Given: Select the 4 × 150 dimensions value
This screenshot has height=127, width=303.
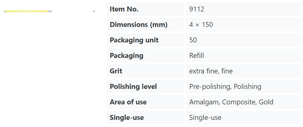Looking at the screenshot, I should click(x=201, y=25).
